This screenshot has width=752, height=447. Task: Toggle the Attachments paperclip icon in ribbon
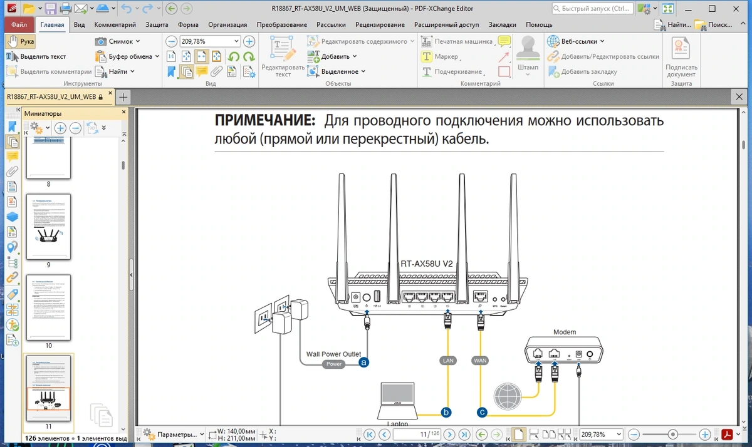pyautogui.click(x=217, y=71)
